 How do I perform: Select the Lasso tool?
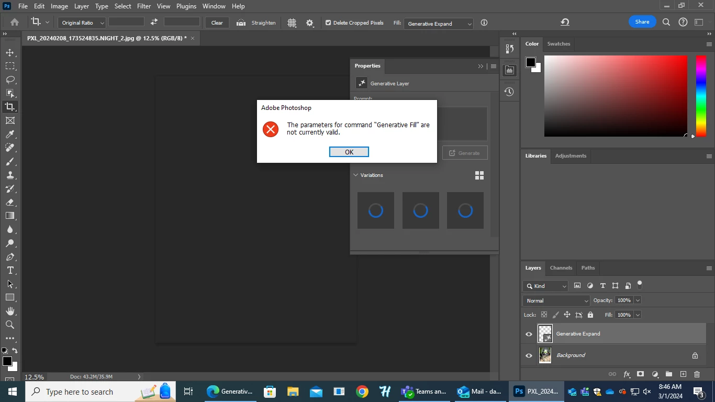(10, 80)
